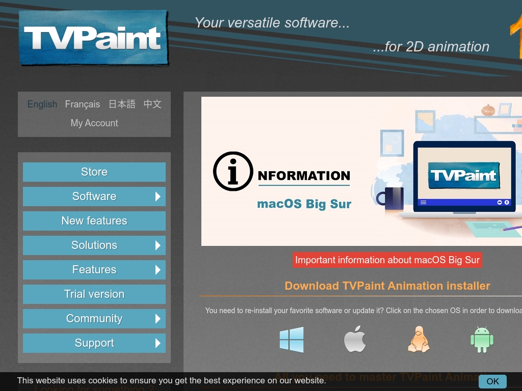Open the Trial version menu item
The image size is (522, 391).
point(94,294)
